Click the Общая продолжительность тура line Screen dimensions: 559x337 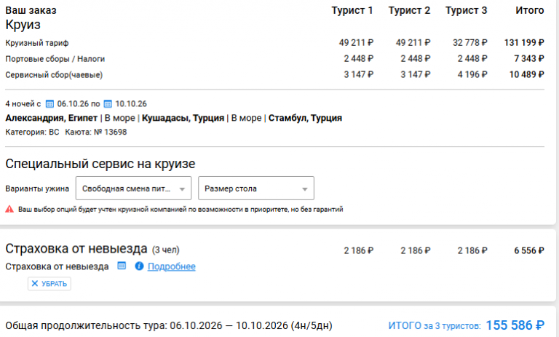pyautogui.click(x=169, y=325)
